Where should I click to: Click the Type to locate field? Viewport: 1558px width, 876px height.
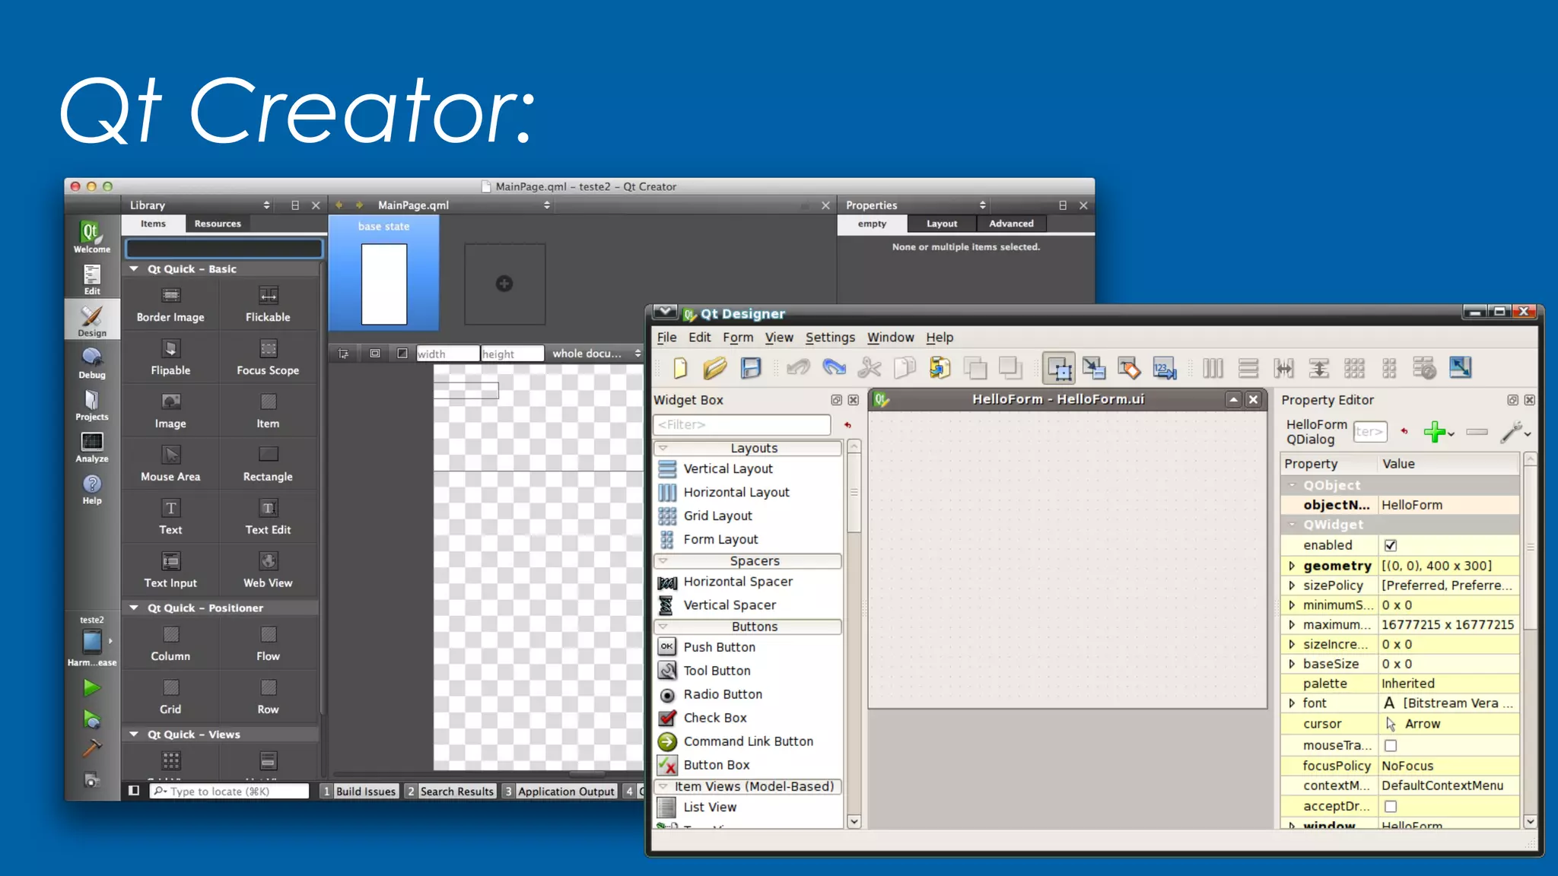pos(230,792)
